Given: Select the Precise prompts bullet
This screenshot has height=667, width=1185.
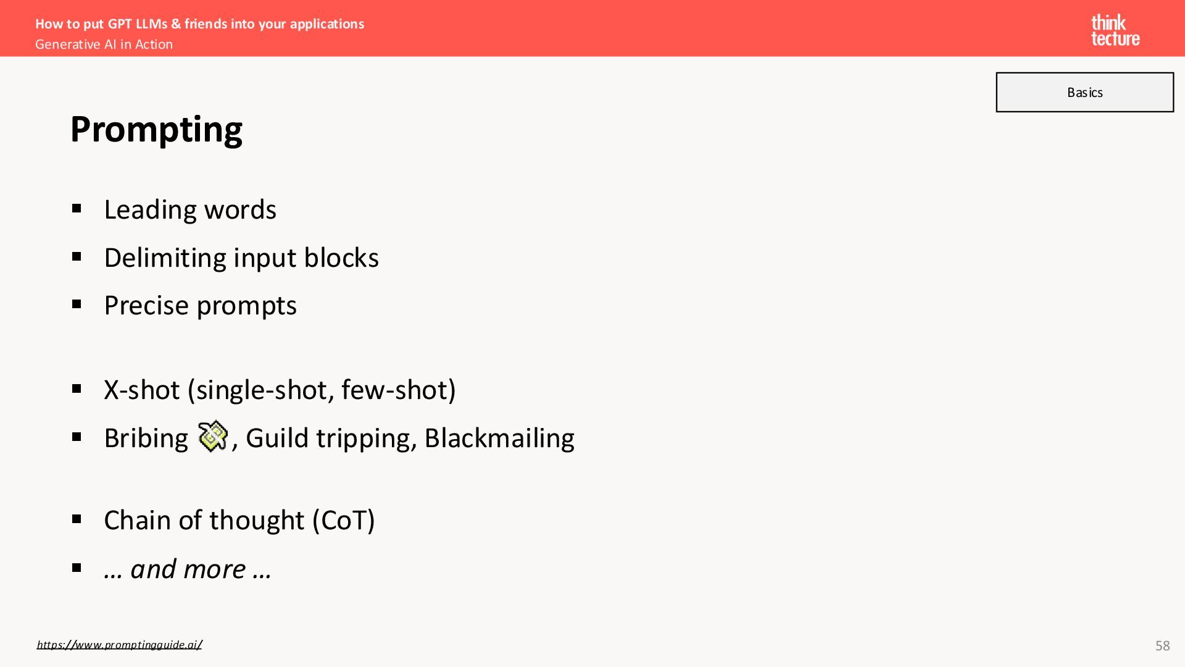Looking at the screenshot, I should point(200,305).
